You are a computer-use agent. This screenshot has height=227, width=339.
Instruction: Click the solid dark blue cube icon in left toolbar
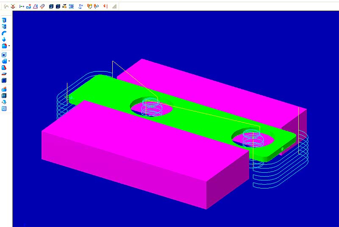[4, 80]
